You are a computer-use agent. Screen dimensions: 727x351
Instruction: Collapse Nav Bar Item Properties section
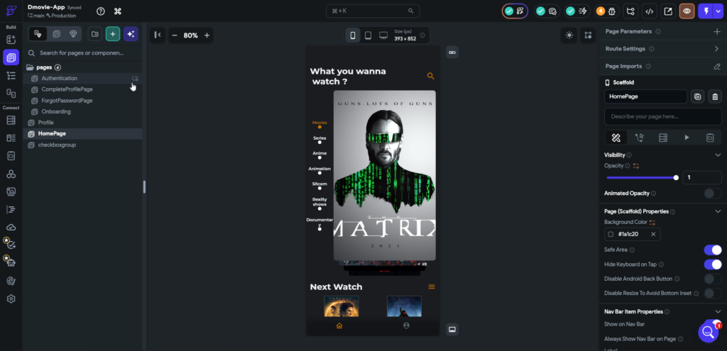tap(718, 311)
